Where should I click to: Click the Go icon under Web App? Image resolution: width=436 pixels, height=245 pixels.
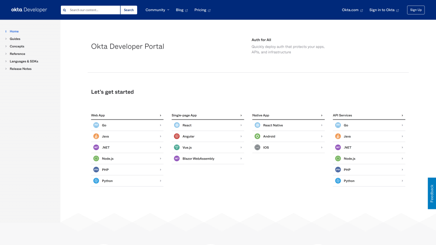click(x=96, y=125)
